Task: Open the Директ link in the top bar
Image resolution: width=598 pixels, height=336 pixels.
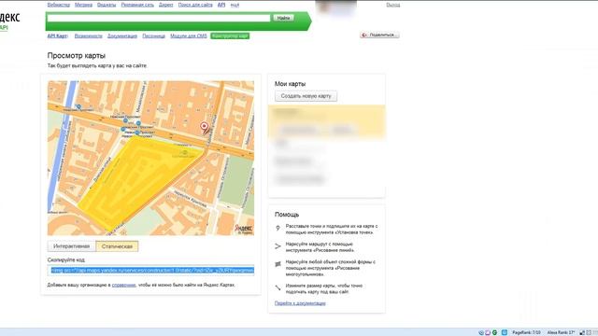Action: [x=166, y=5]
